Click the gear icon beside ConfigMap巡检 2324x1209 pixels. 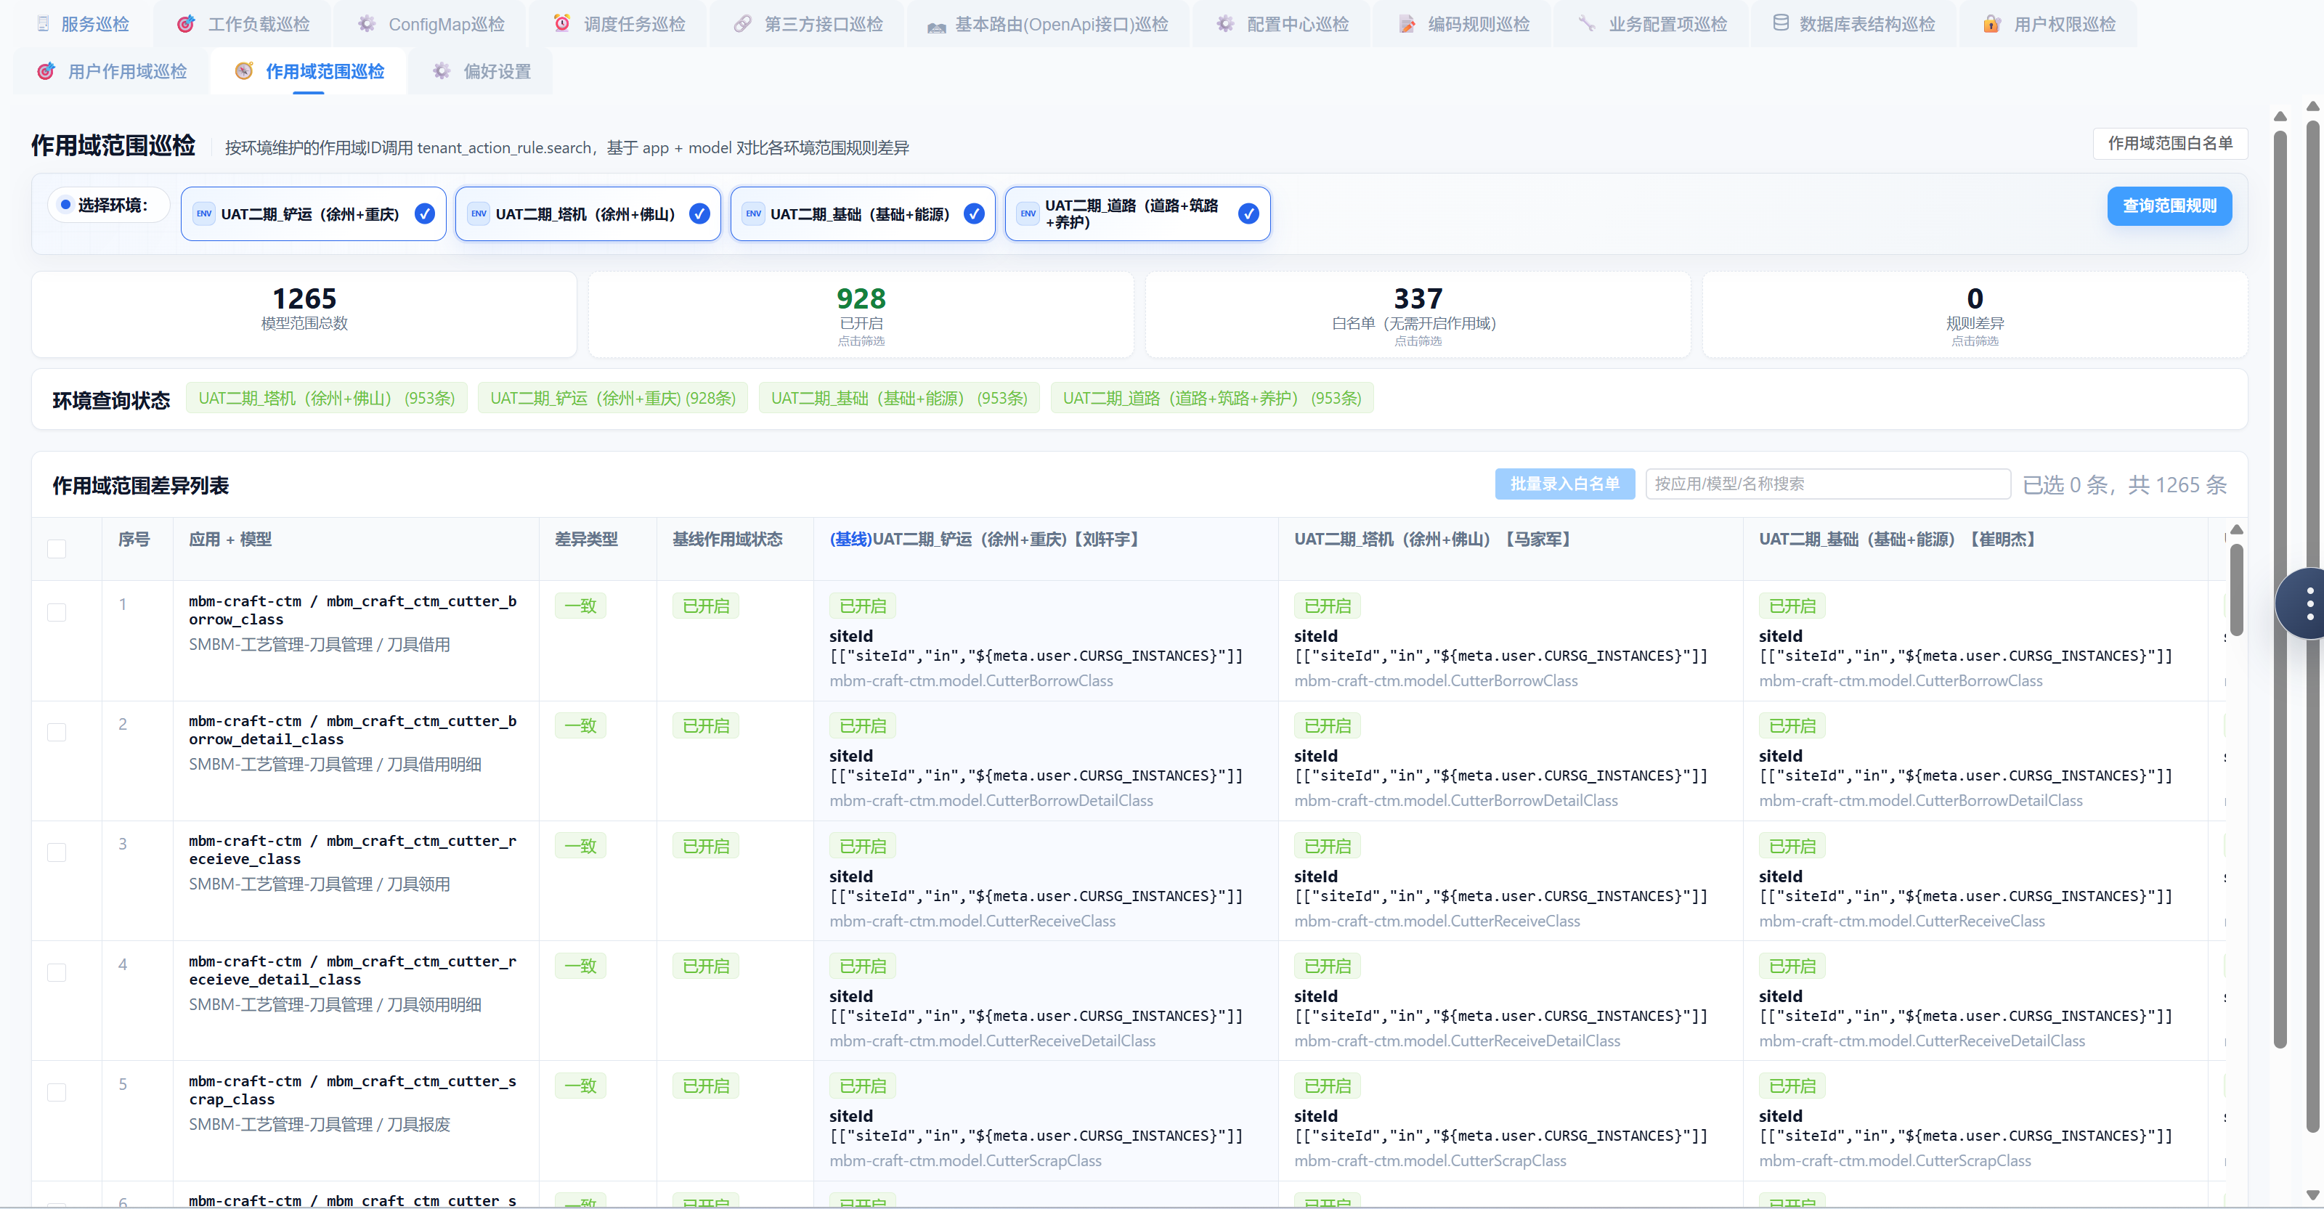(366, 25)
